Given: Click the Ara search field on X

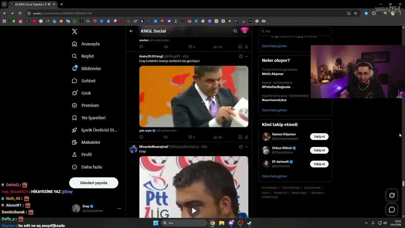Looking at the screenshot, I should pyautogui.click(x=295, y=31).
